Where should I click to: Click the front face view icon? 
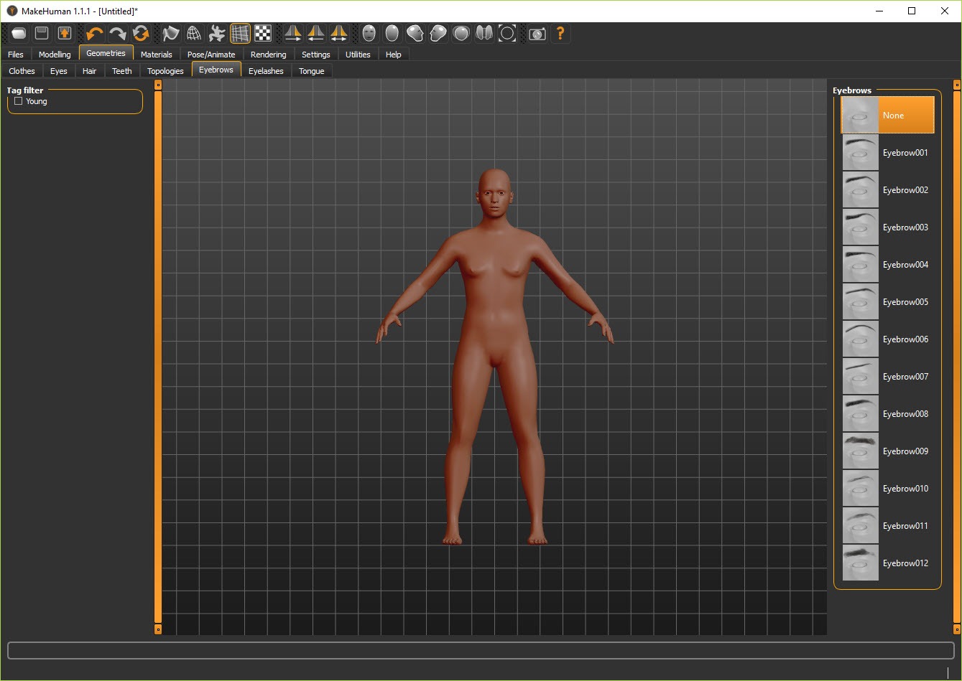pyautogui.click(x=369, y=34)
